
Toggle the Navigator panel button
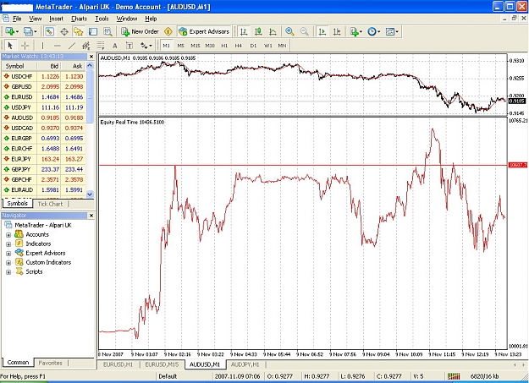(x=78, y=31)
